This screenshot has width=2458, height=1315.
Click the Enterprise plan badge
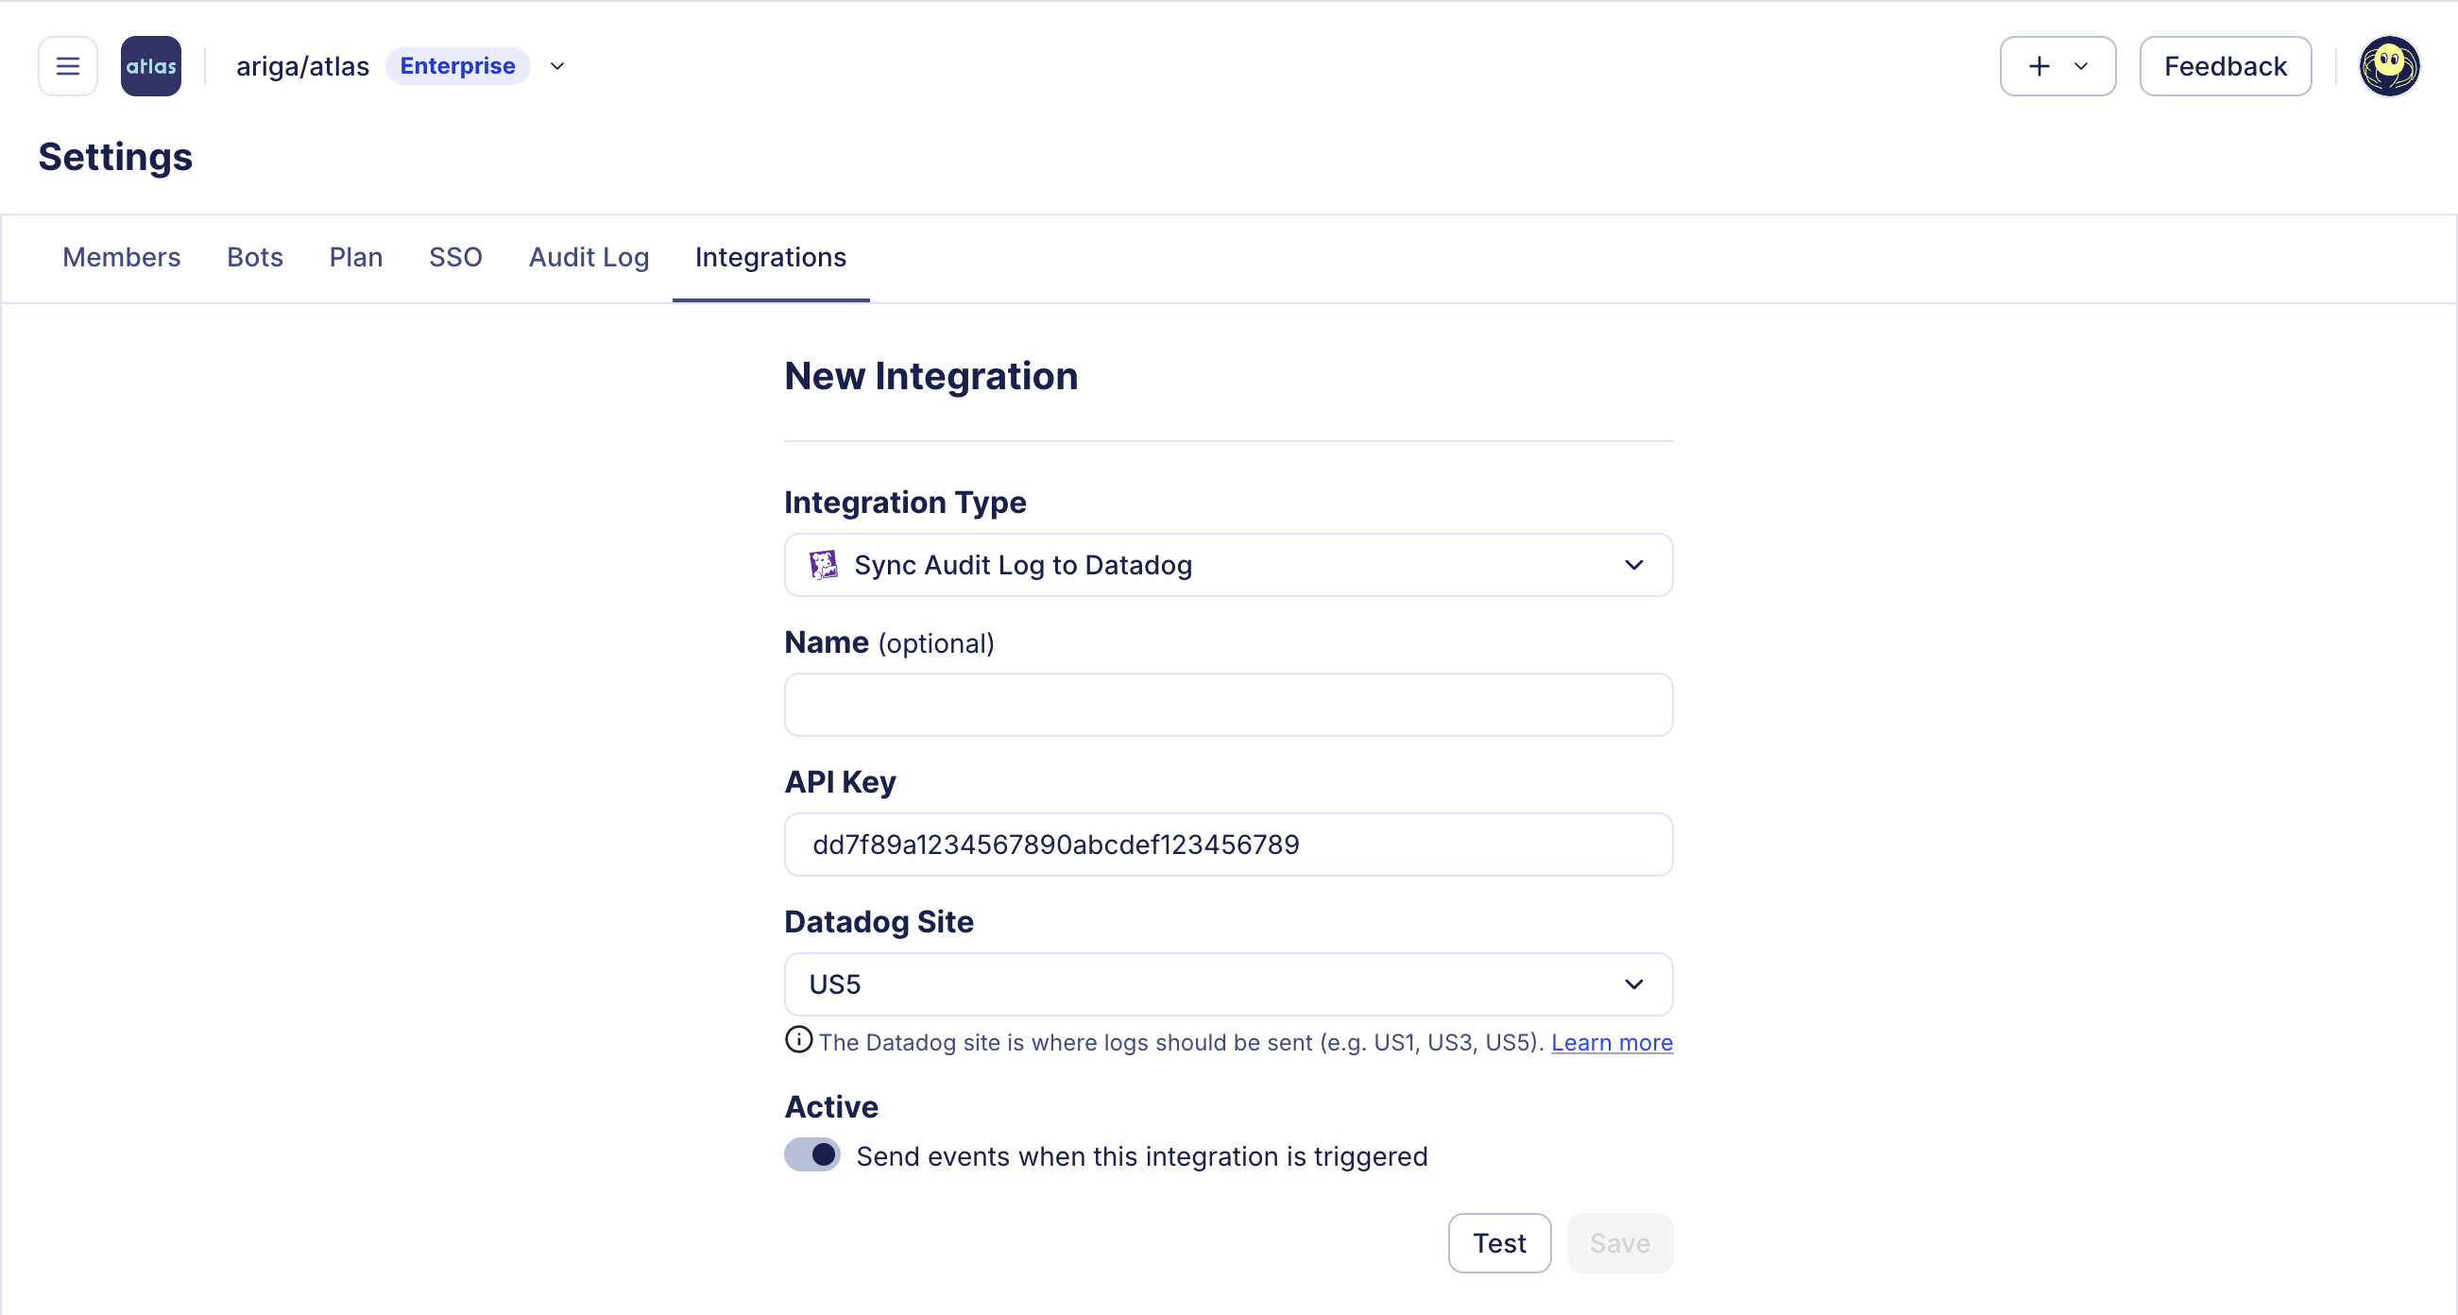457,66
